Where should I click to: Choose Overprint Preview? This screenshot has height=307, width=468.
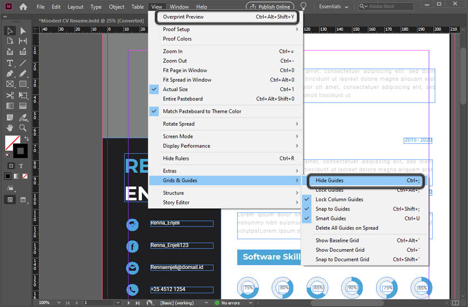226,17
